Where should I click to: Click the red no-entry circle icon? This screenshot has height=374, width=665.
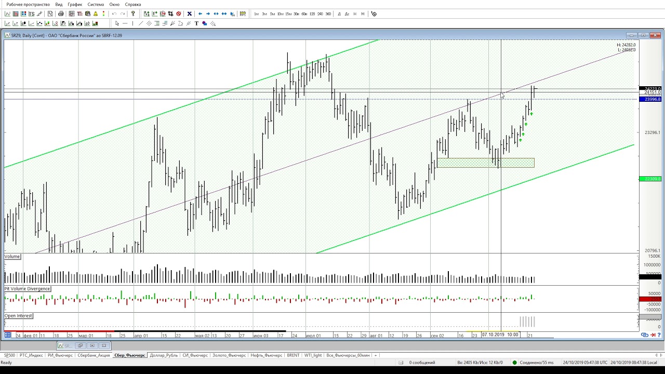click(179, 14)
